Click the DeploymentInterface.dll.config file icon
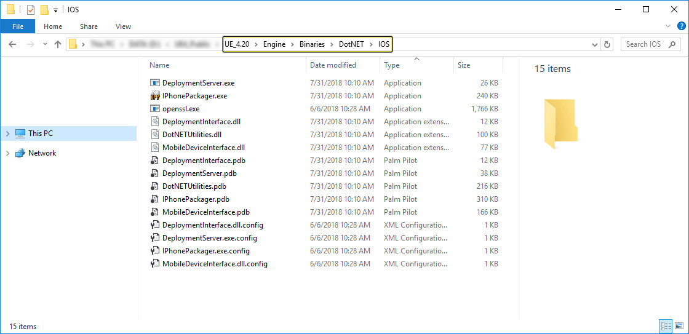The height and width of the screenshot is (334, 689). click(154, 225)
